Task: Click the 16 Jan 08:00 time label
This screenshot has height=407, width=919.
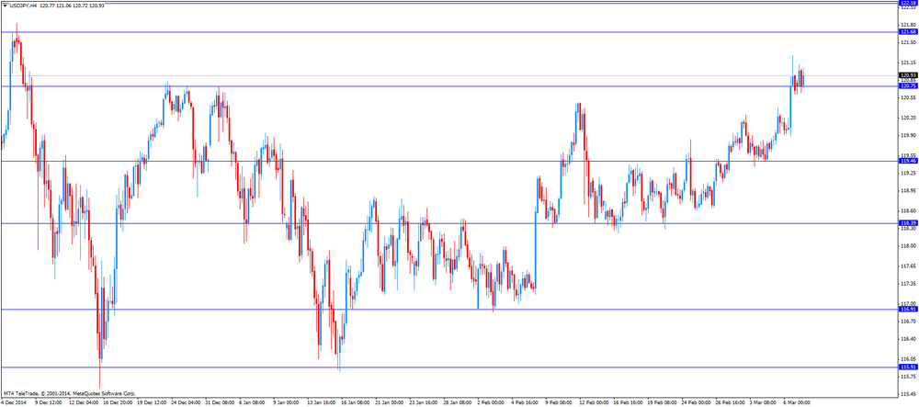Action: pos(356,403)
